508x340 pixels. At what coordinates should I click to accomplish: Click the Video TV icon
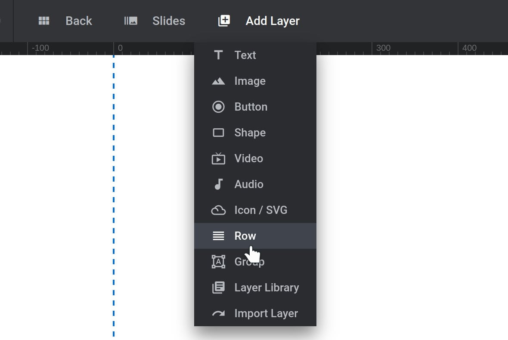[218, 158]
